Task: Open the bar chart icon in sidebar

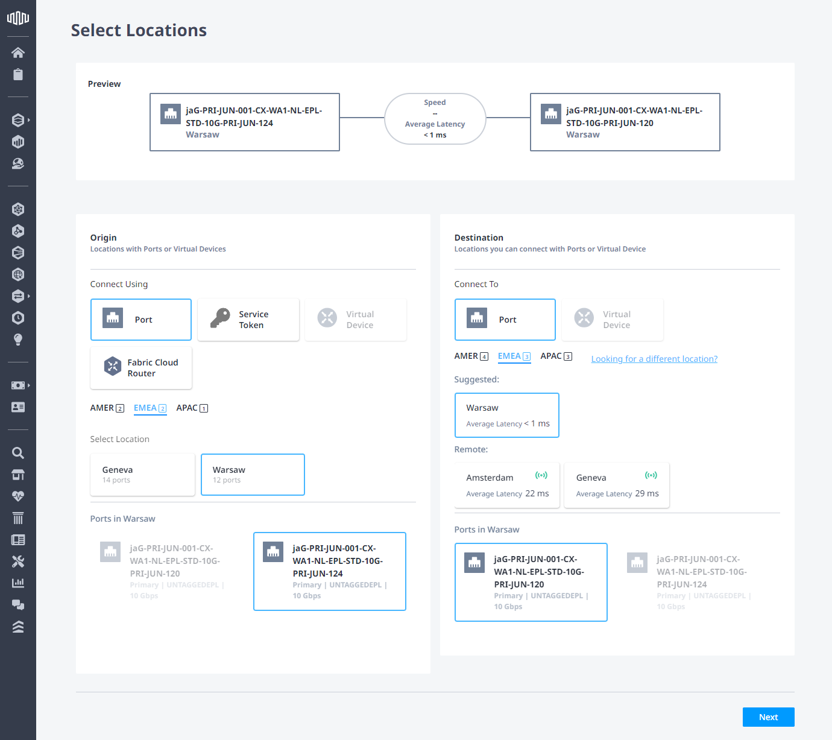Action: coord(18,583)
